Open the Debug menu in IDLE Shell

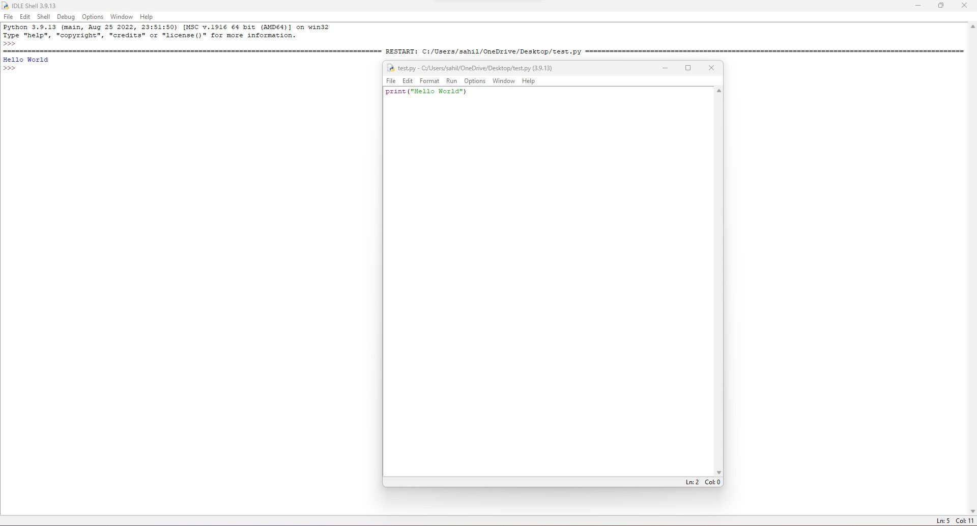click(x=66, y=17)
